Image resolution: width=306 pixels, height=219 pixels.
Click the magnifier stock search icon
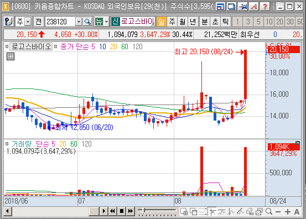87,22
